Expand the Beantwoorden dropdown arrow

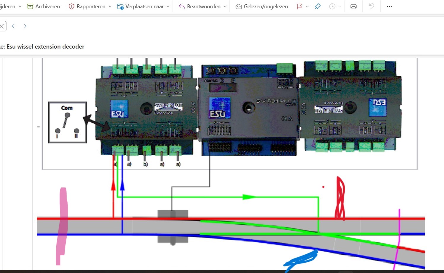[x=225, y=6]
